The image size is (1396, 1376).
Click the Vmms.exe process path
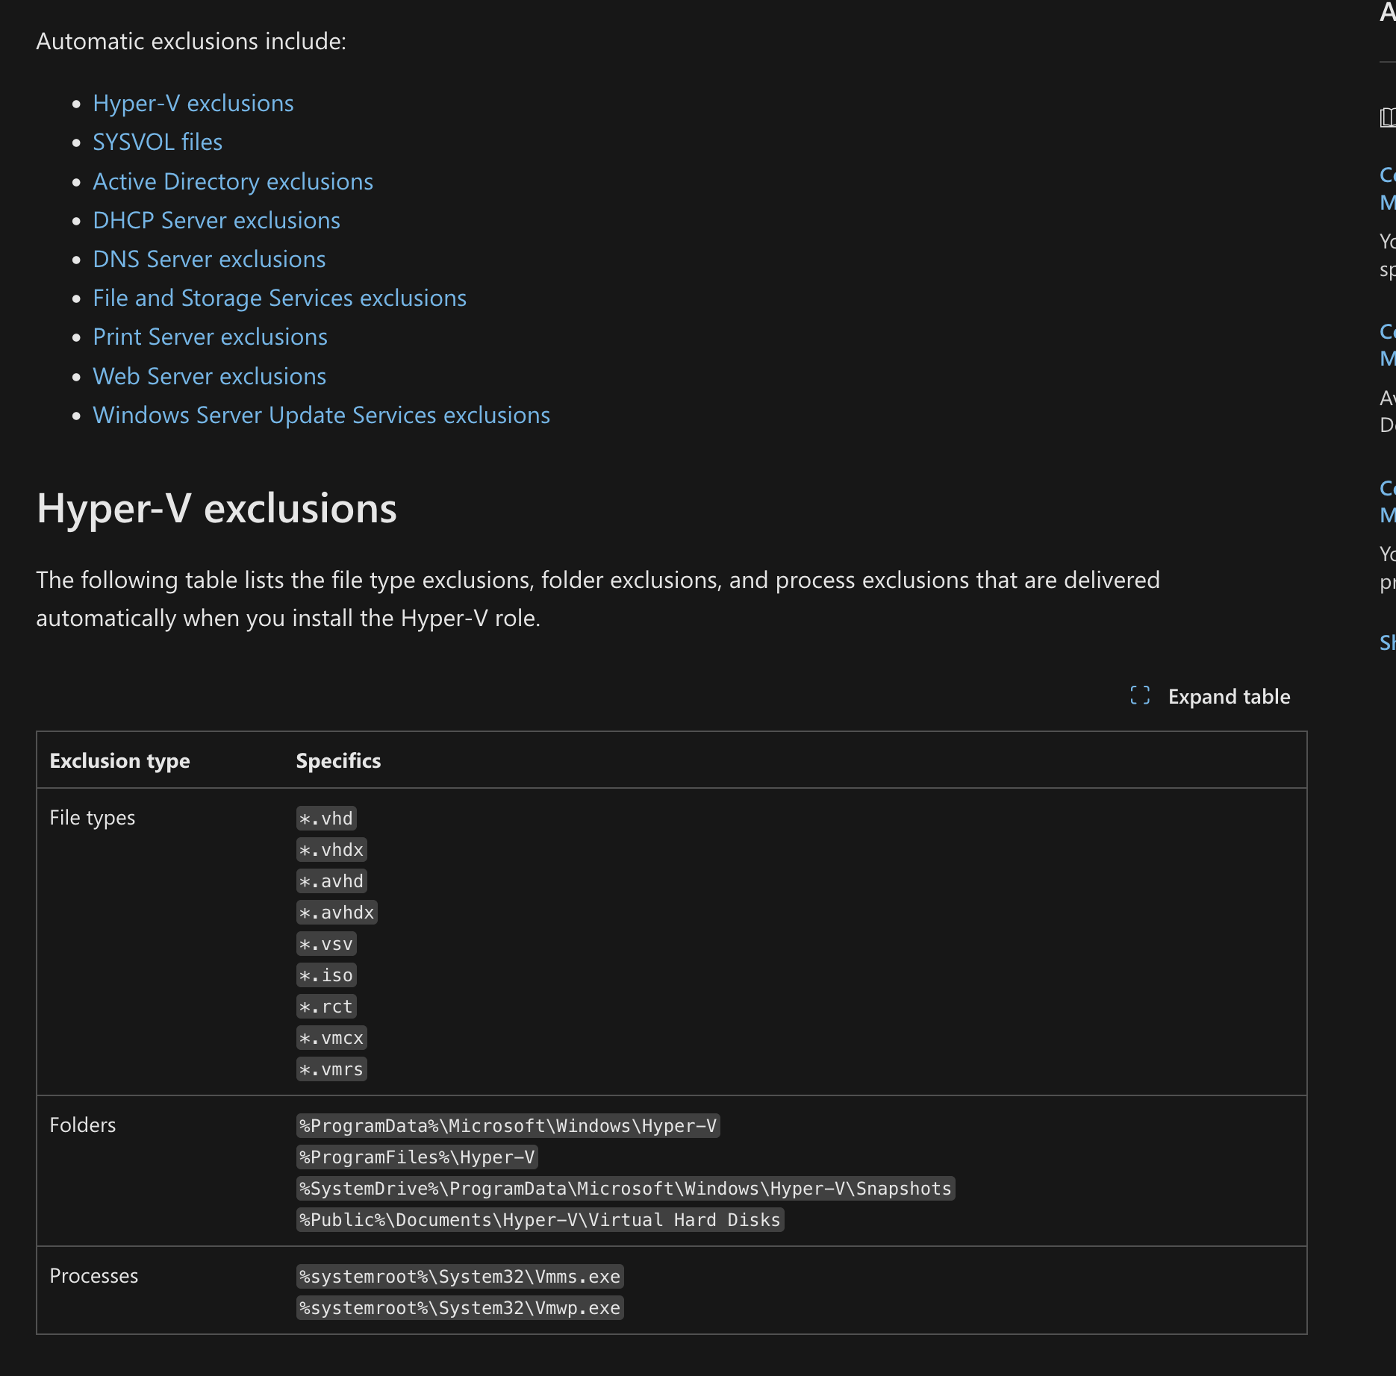pyautogui.click(x=460, y=1277)
